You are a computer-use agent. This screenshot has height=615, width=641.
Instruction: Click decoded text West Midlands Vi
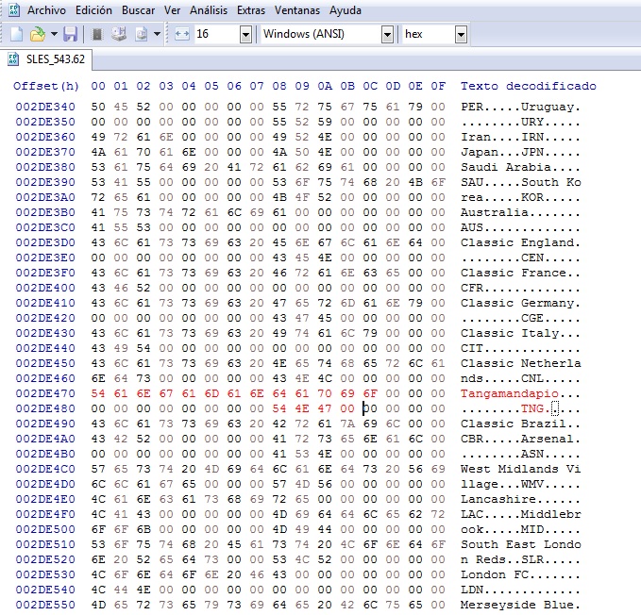click(x=520, y=469)
